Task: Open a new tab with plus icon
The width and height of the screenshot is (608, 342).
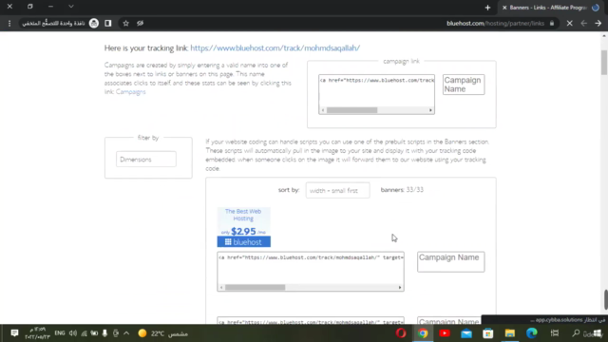Action: tap(487, 8)
